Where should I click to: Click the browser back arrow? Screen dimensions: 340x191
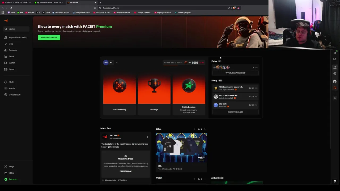[x=3, y=8]
